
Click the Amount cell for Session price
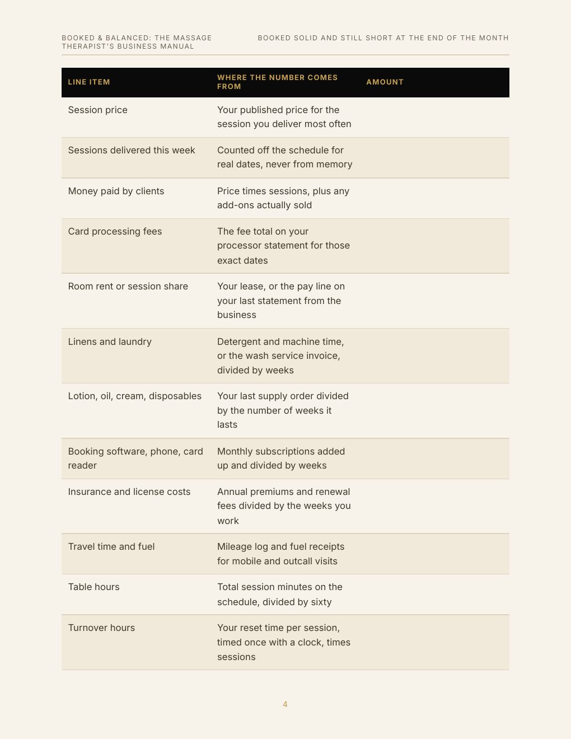point(434,117)
